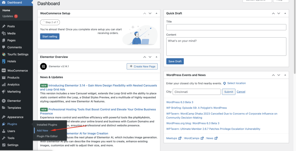This screenshot has height=151, width=296.
Task: Click Create New Page button
Action: coord(142,66)
